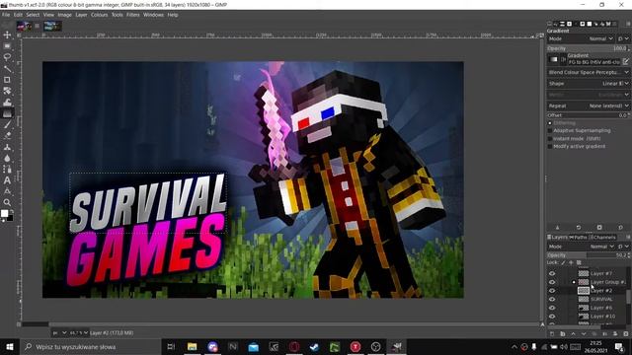Screen dimensions: 632x355
Task: Click lock pixels brush icon
Action: click(x=564, y=262)
